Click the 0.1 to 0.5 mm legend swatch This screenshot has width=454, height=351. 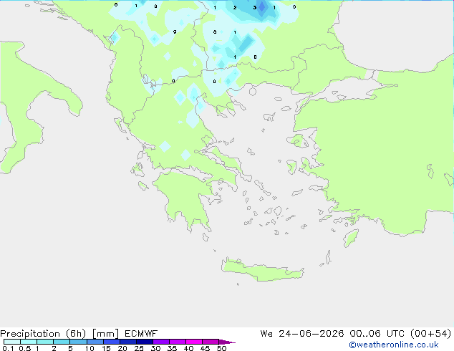click(x=12, y=342)
